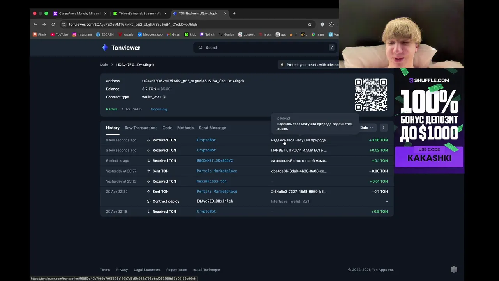Viewport: 499px width, 281px height.
Task: Click the info icon next to wallet_v5r1
Action: tap(164, 97)
